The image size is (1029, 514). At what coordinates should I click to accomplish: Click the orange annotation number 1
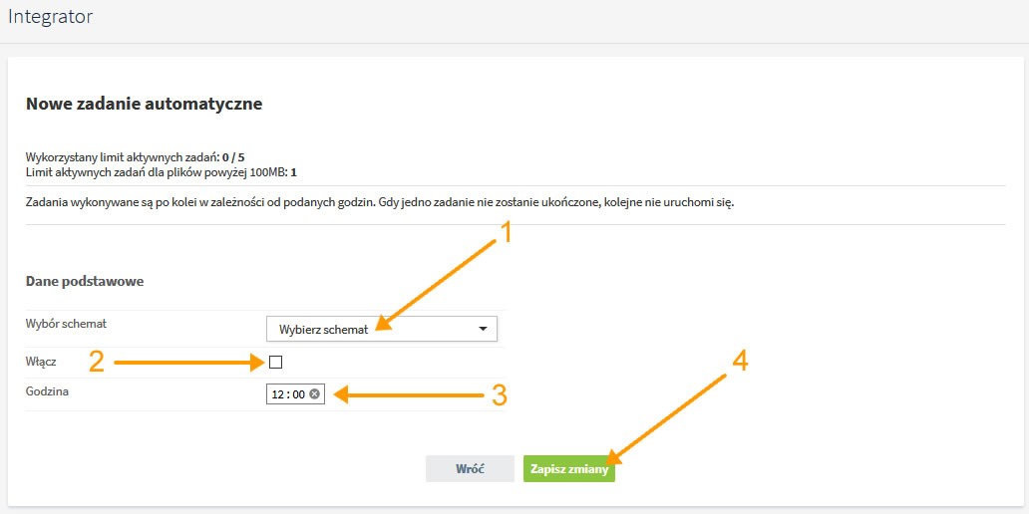point(504,233)
